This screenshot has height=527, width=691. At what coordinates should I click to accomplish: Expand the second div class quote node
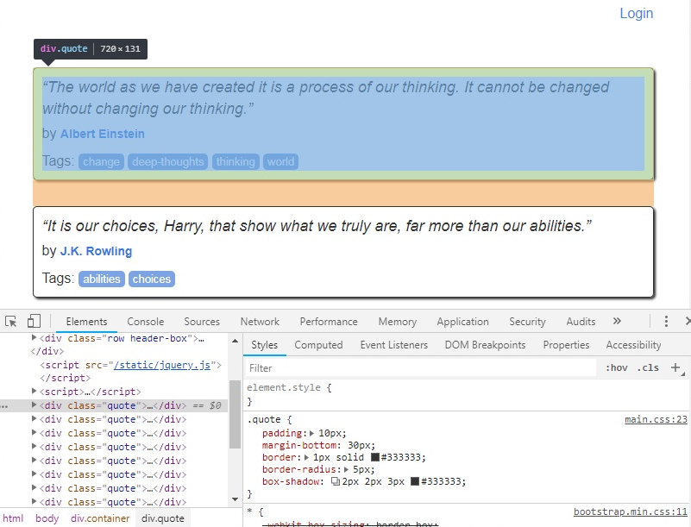34,419
